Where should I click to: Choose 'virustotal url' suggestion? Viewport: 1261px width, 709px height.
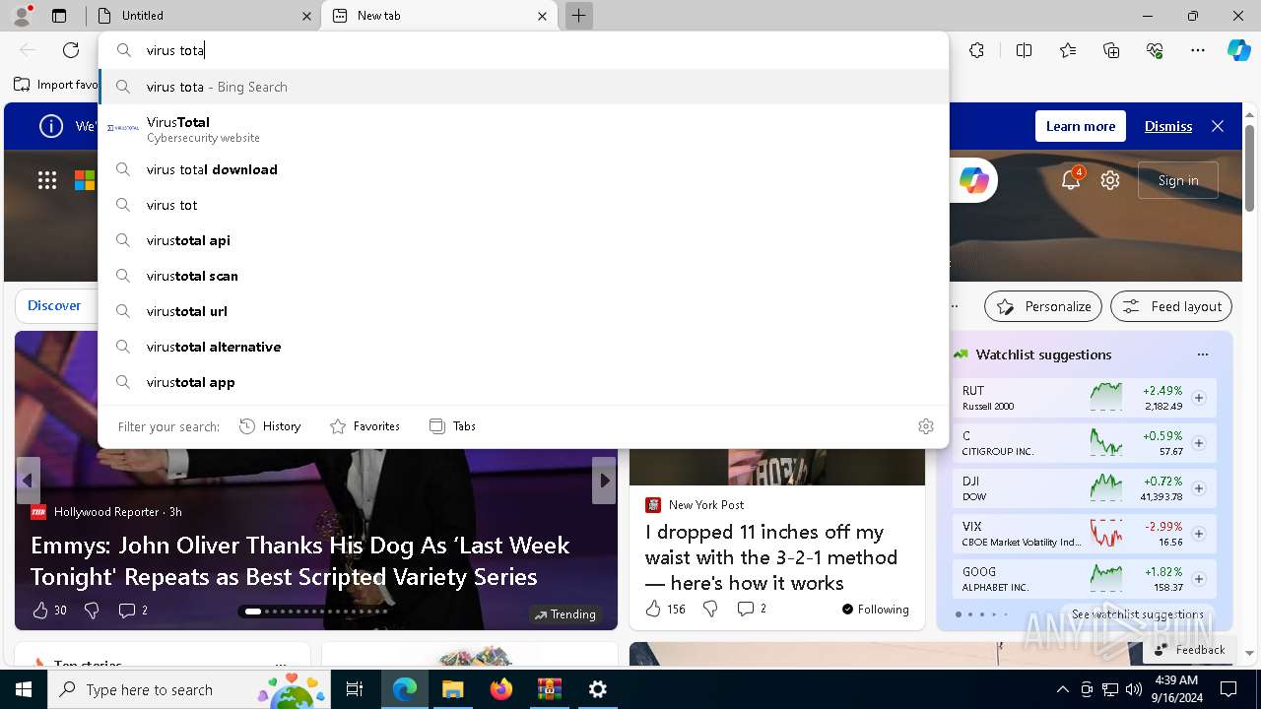pyautogui.click(x=523, y=311)
